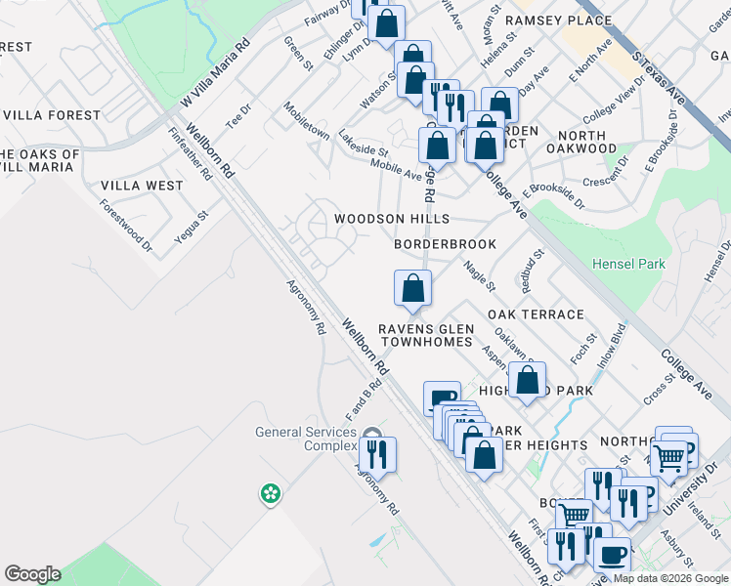Click the RAVENS GLEN TOWNHOMES label
The image size is (731, 586).
[x=426, y=335]
